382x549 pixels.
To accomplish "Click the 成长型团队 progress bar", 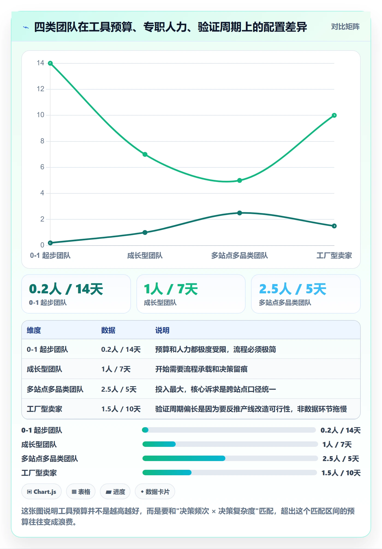I will click(230, 444).
